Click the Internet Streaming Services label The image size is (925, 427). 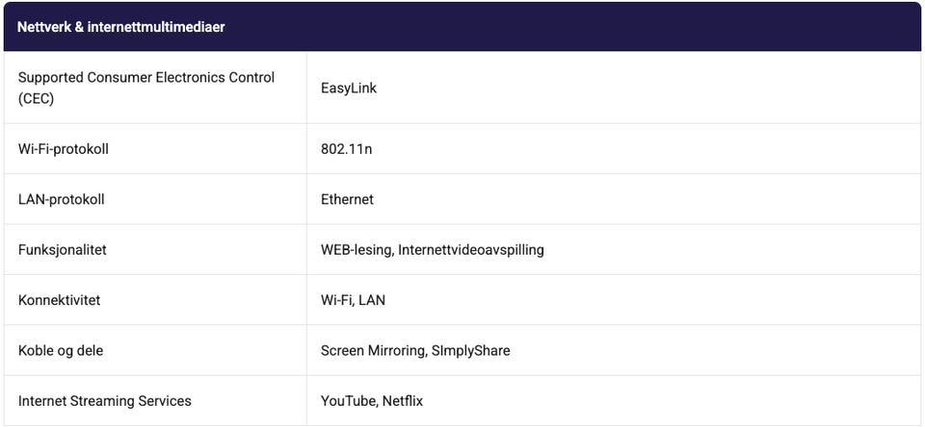click(x=104, y=400)
